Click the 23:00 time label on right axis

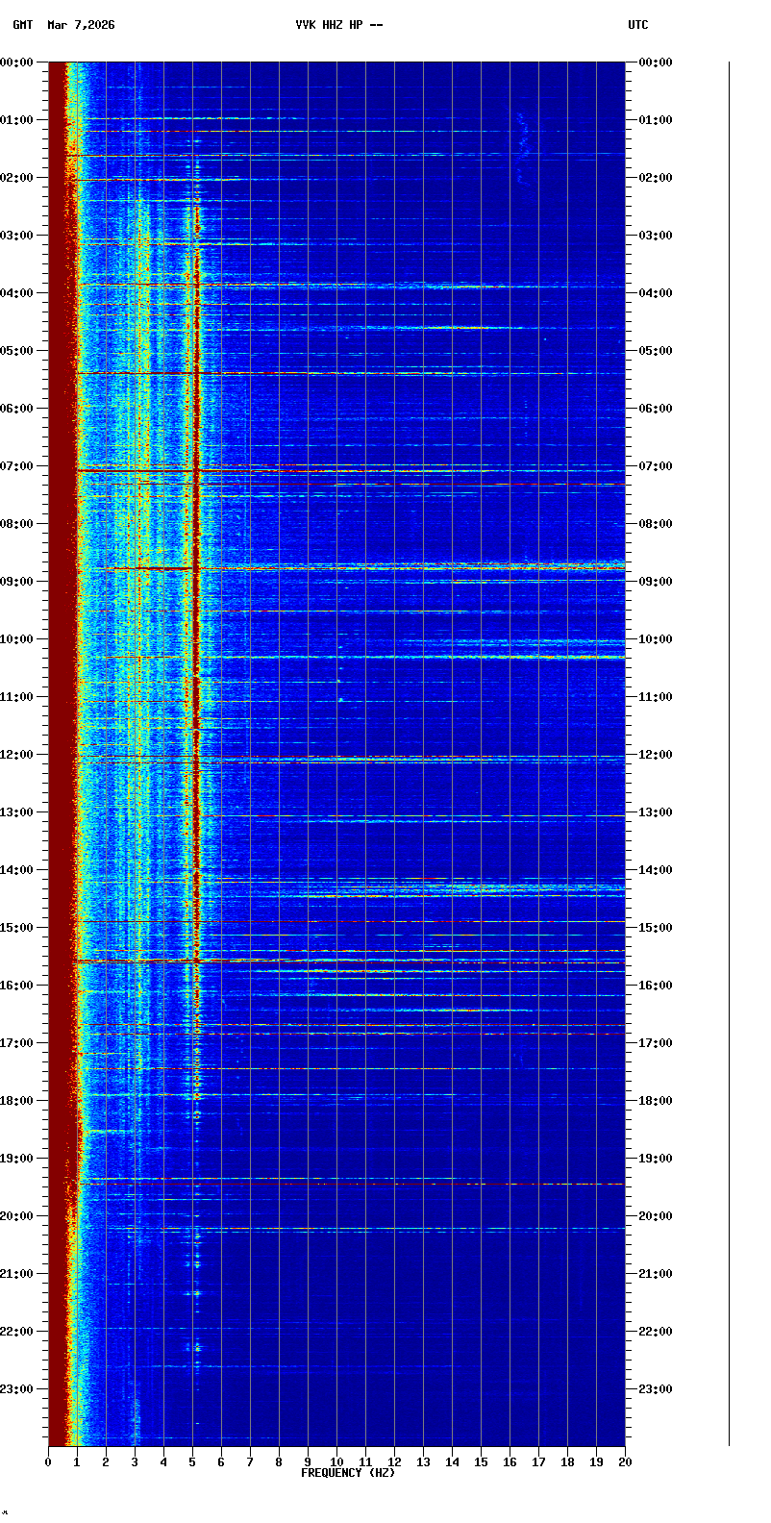(655, 1389)
